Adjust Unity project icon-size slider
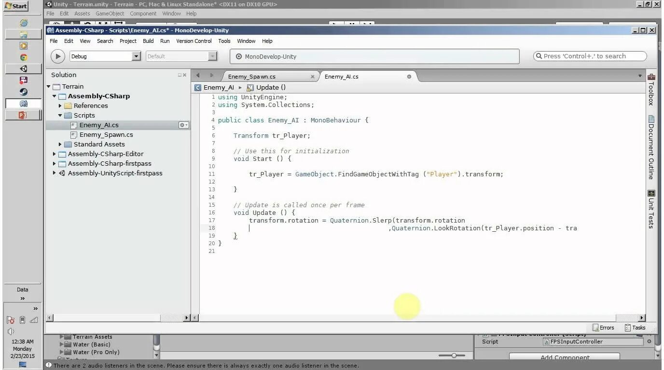Image resolution: width=664 pixels, height=370 pixels. [454, 356]
